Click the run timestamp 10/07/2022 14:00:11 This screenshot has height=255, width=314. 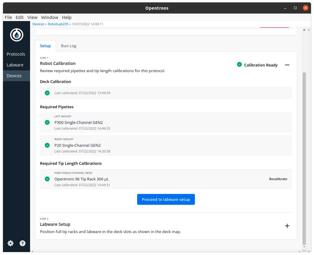click(88, 24)
